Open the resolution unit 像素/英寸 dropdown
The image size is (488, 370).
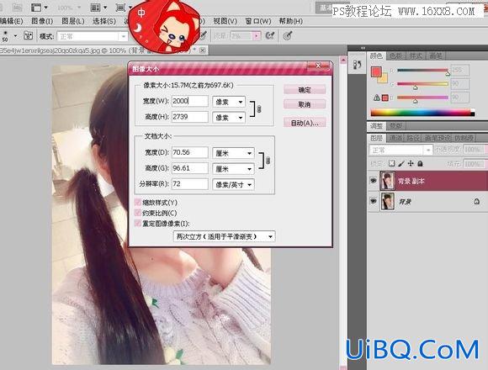coord(233,185)
